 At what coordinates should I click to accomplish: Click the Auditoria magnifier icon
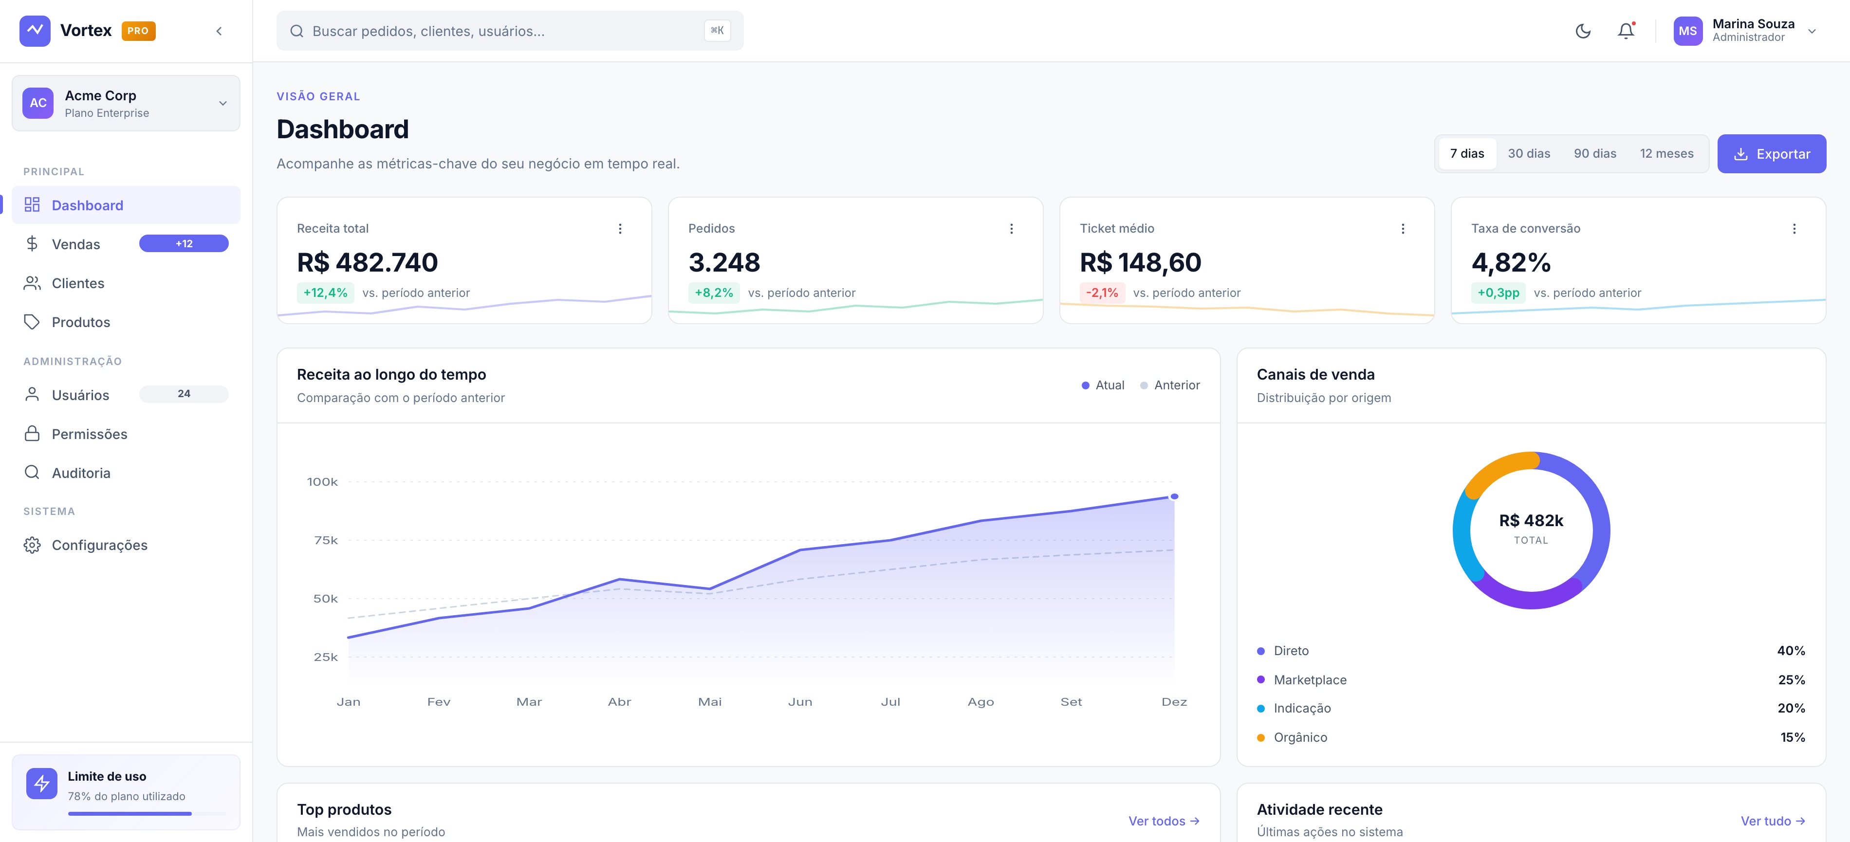pyautogui.click(x=32, y=472)
